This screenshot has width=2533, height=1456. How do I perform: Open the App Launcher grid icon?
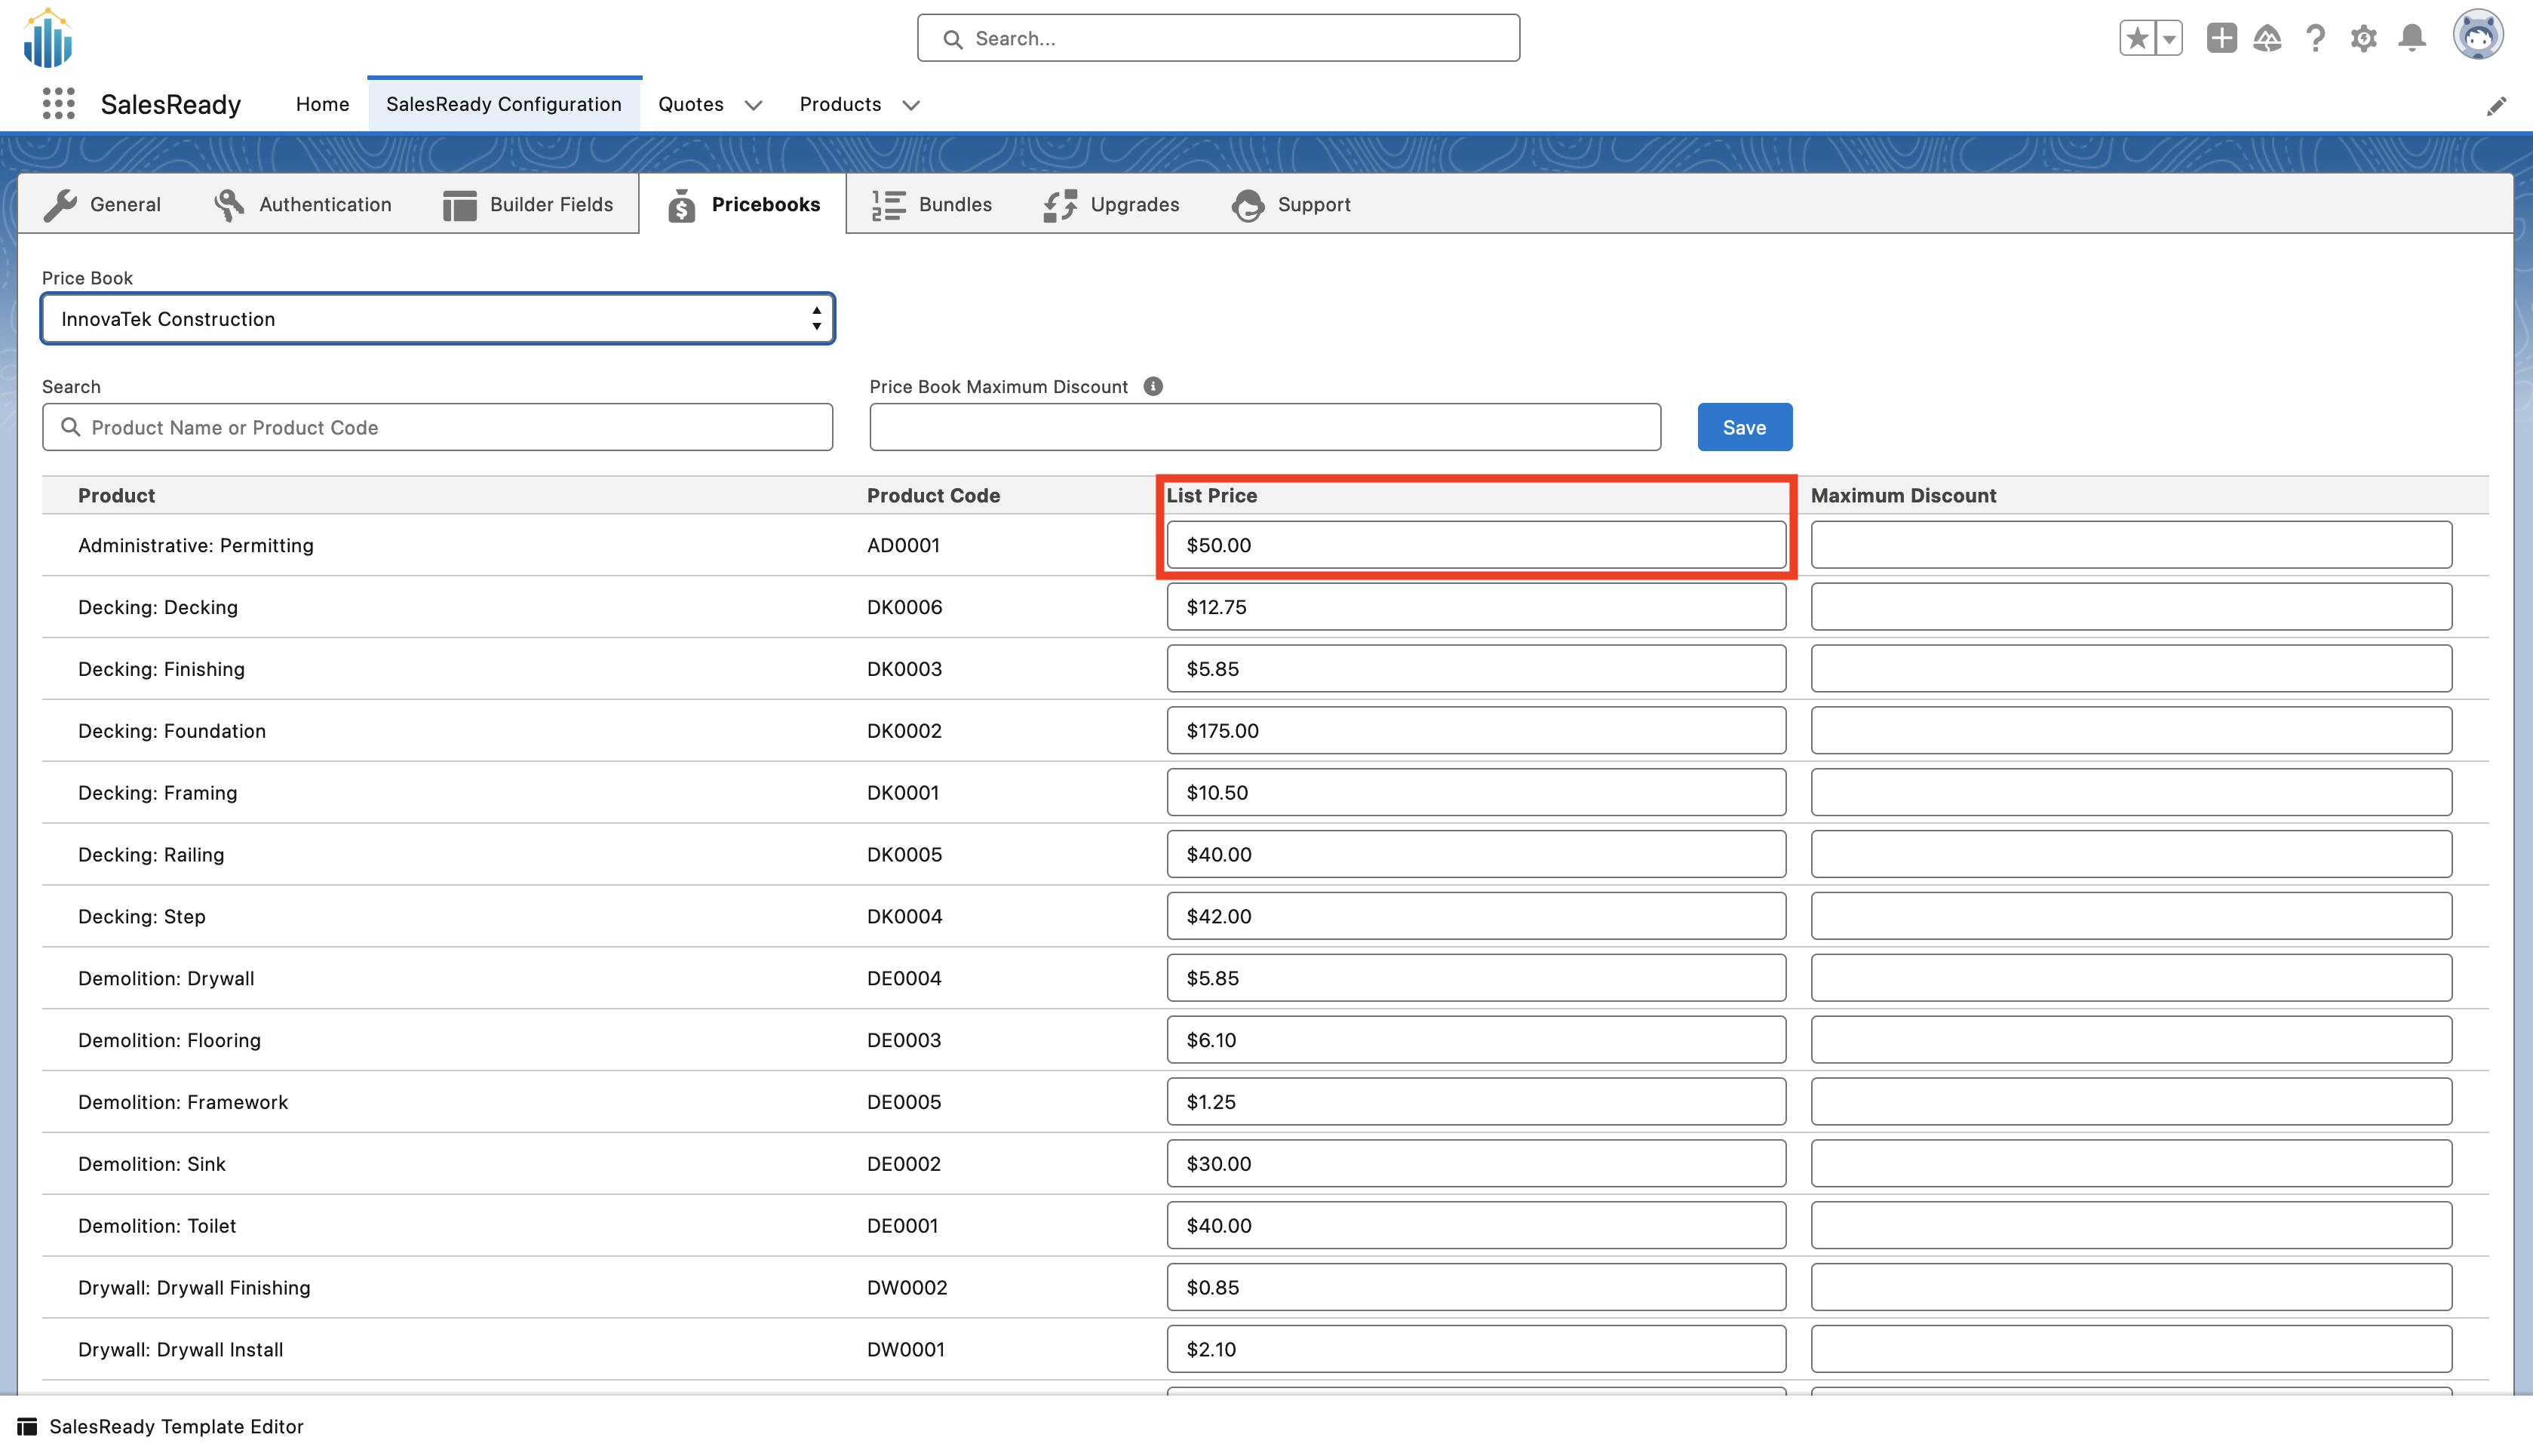pyautogui.click(x=59, y=104)
